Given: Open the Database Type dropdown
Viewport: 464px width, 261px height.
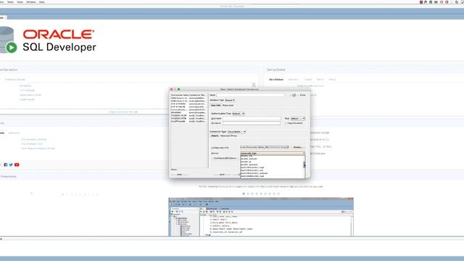Looking at the screenshot, I should (230, 100).
